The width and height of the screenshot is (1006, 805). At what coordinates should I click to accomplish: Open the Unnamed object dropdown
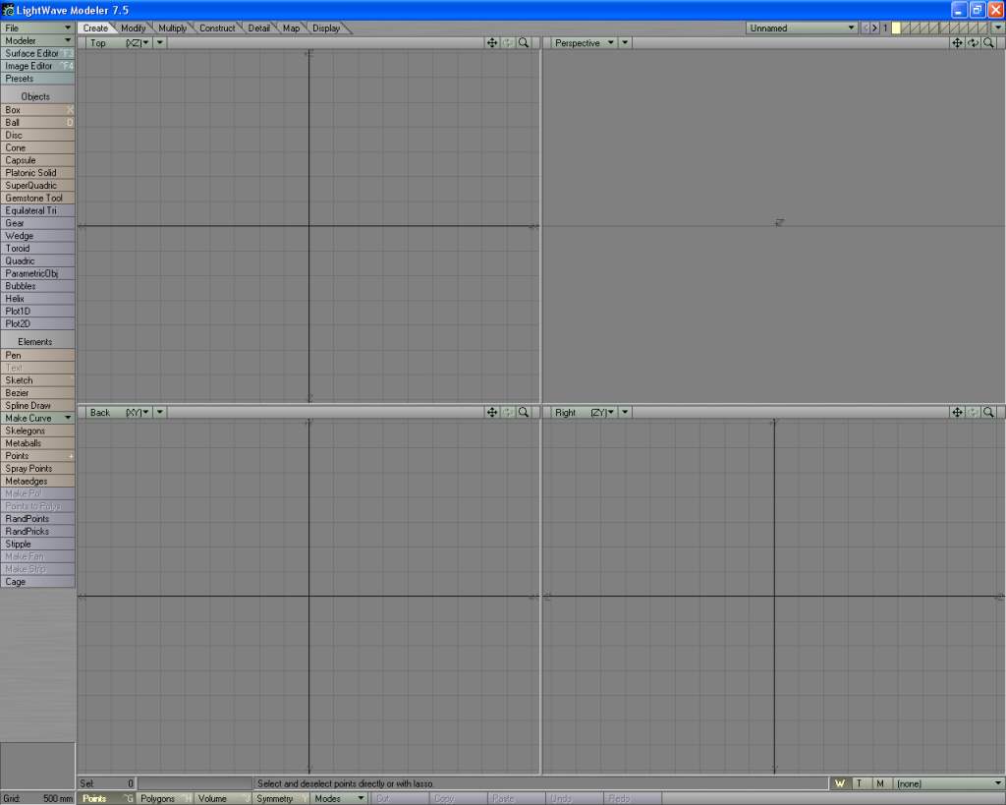[x=802, y=29]
